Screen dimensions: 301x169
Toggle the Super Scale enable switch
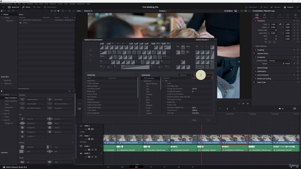click(255, 82)
